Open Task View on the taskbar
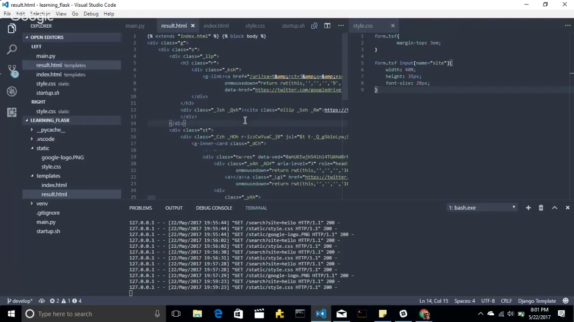The width and height of the screenshot is (574, 322). coord(176,314)
